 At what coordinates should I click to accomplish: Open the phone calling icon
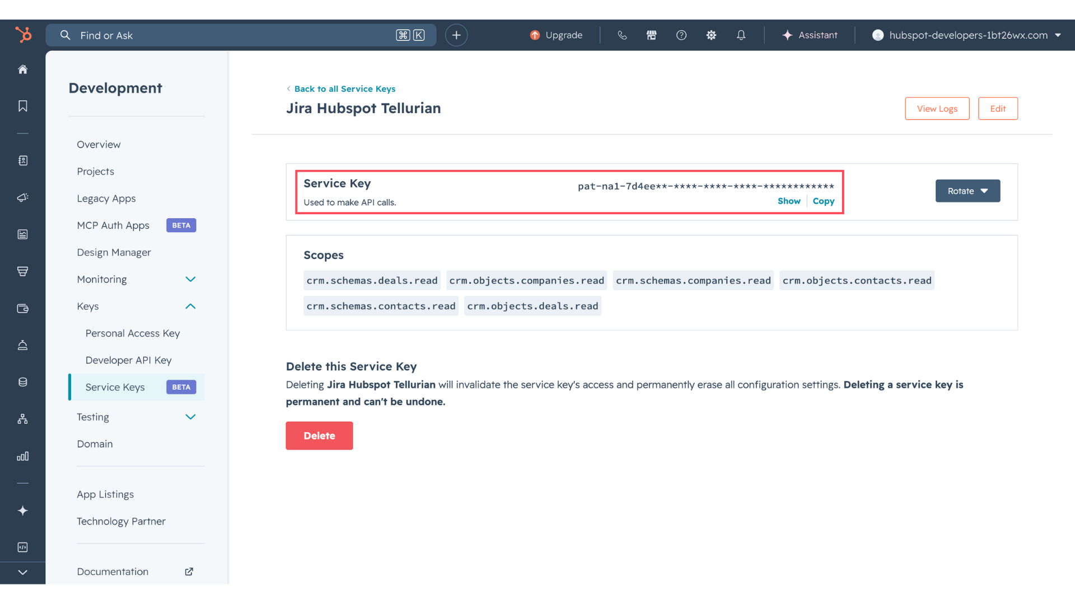622,35
